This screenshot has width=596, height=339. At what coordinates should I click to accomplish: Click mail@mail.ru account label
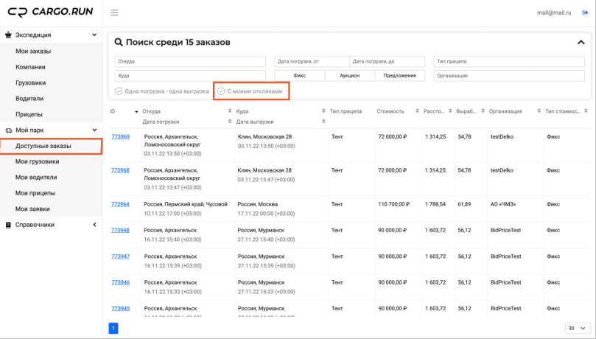tap(554, 13)
